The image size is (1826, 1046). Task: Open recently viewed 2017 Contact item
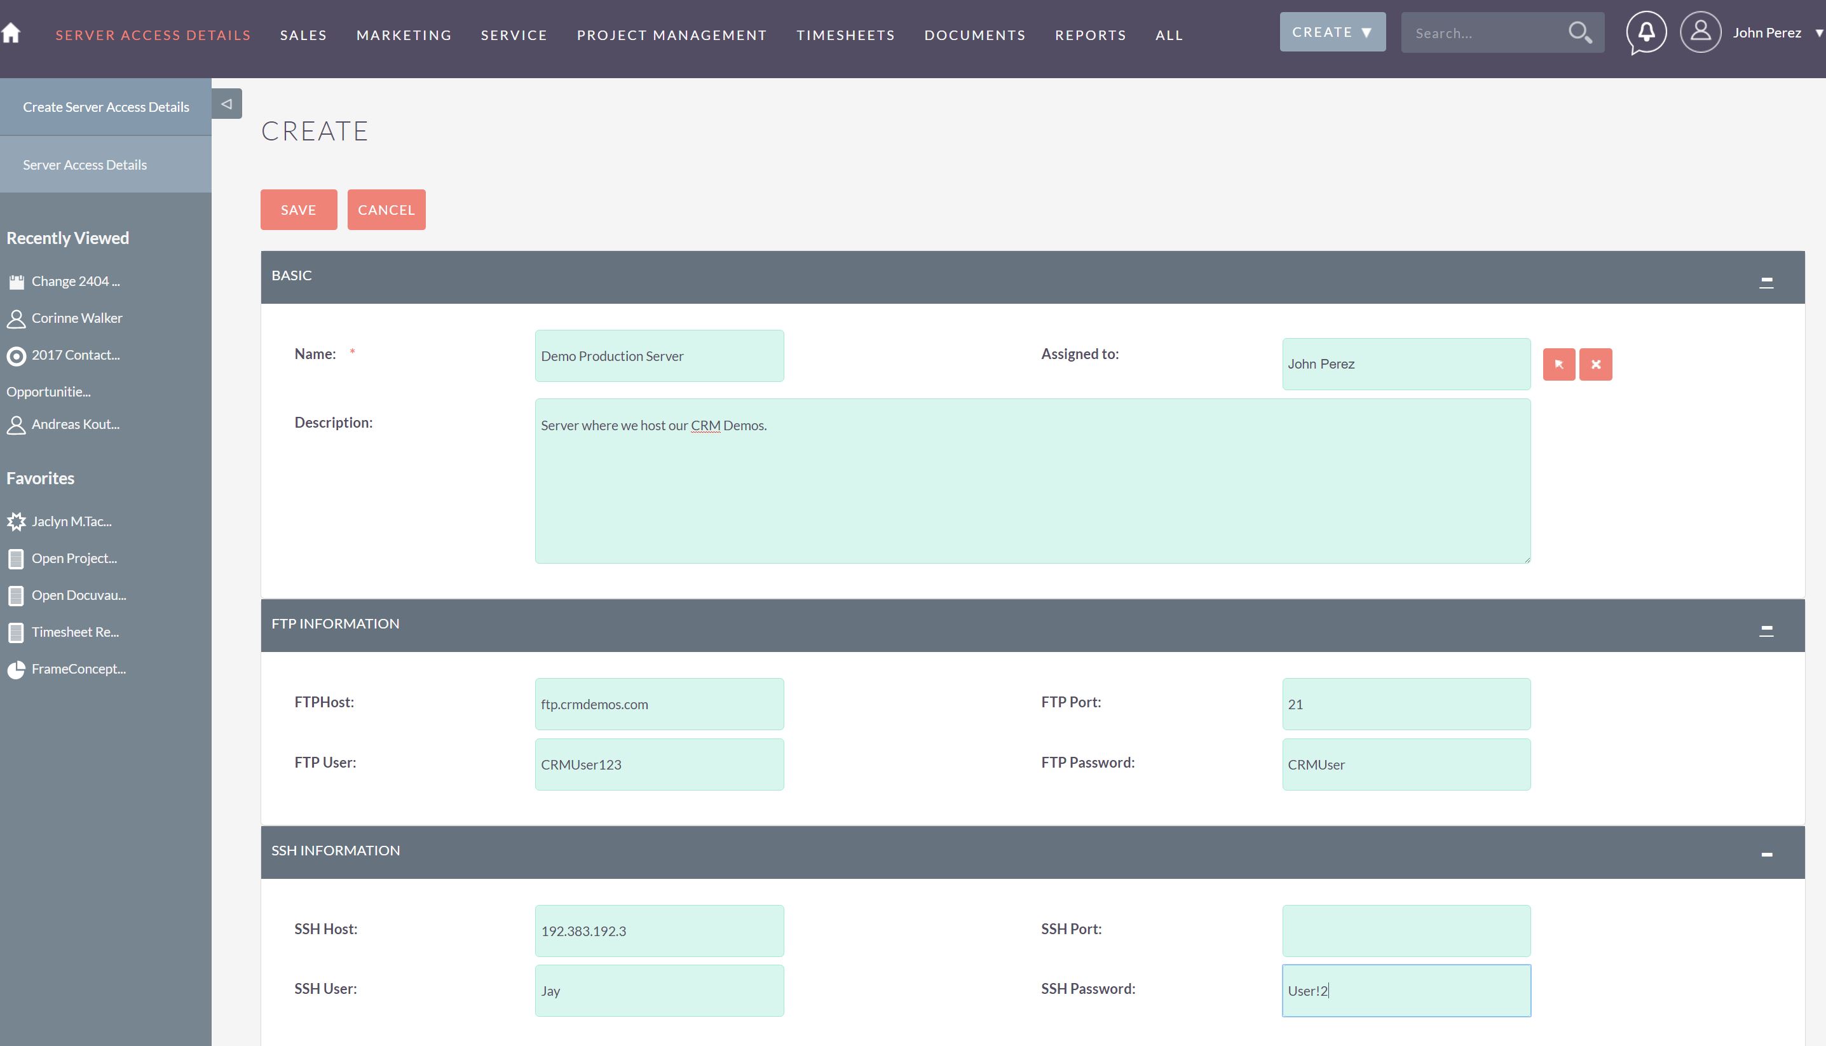point(76,355)
